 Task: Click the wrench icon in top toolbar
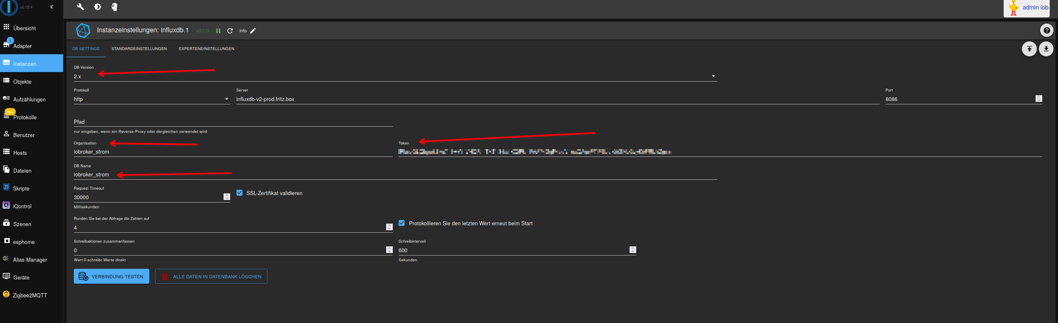(80, 7)
